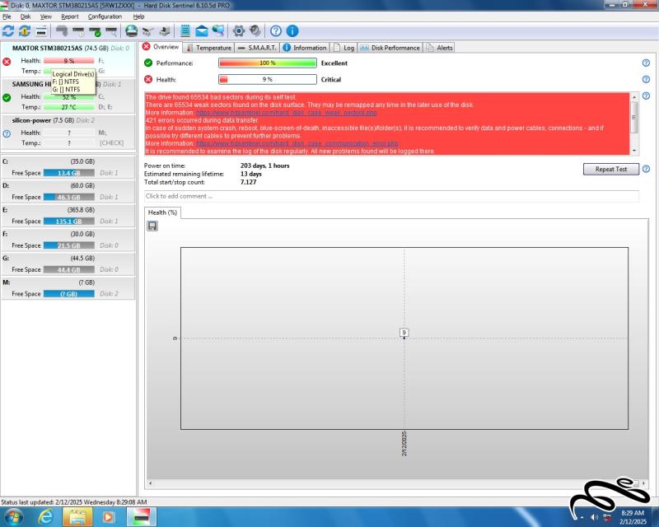This screenshot has width=659, height=527.
Task: Click the envelope email toolbar icon
Action: (x=202, y=31)
